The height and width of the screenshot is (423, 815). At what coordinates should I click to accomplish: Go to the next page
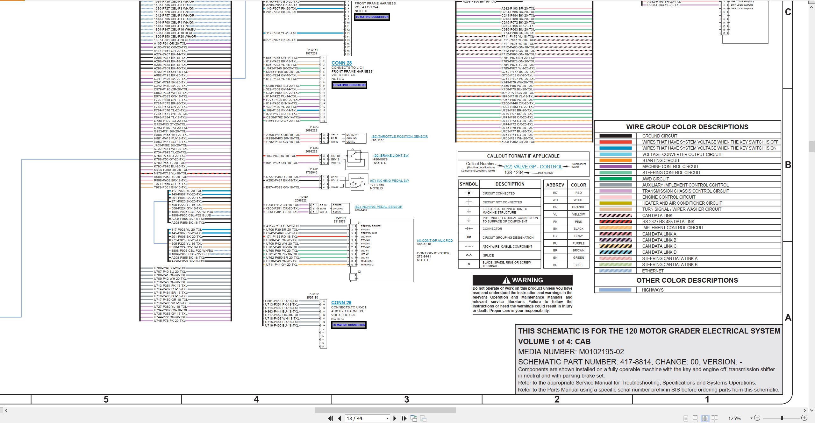[x=395, y=419]
